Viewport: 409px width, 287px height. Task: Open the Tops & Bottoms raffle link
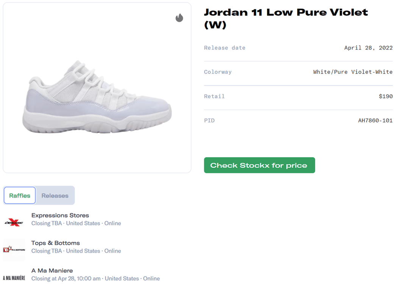pyautogui.click(x=56, y=243)
